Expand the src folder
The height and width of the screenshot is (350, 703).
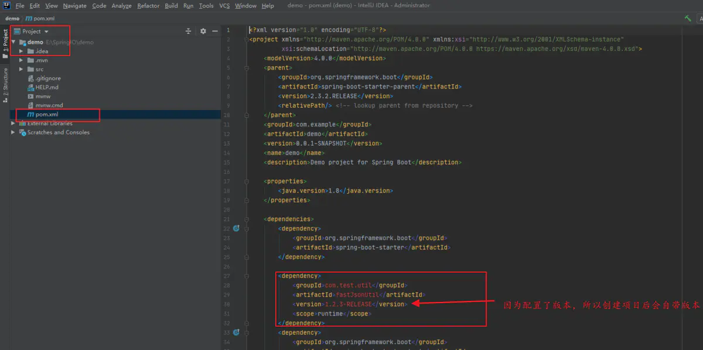tap(22, 69)
